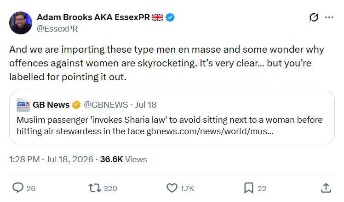The width and height of the screenshot is (344, 202).
Task: Click the blue verified badge
Action: point(170,17)
